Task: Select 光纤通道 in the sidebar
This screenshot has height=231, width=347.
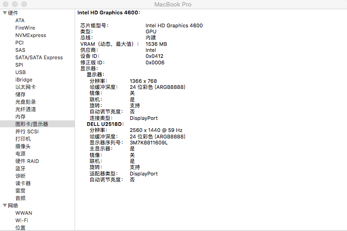Action: 25,109
